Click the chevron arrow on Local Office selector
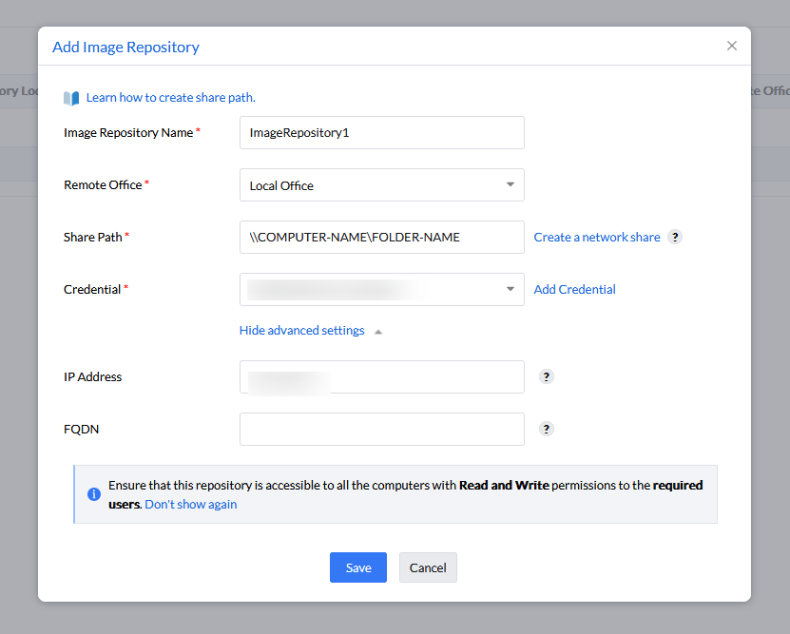 [x=511, y=184]
